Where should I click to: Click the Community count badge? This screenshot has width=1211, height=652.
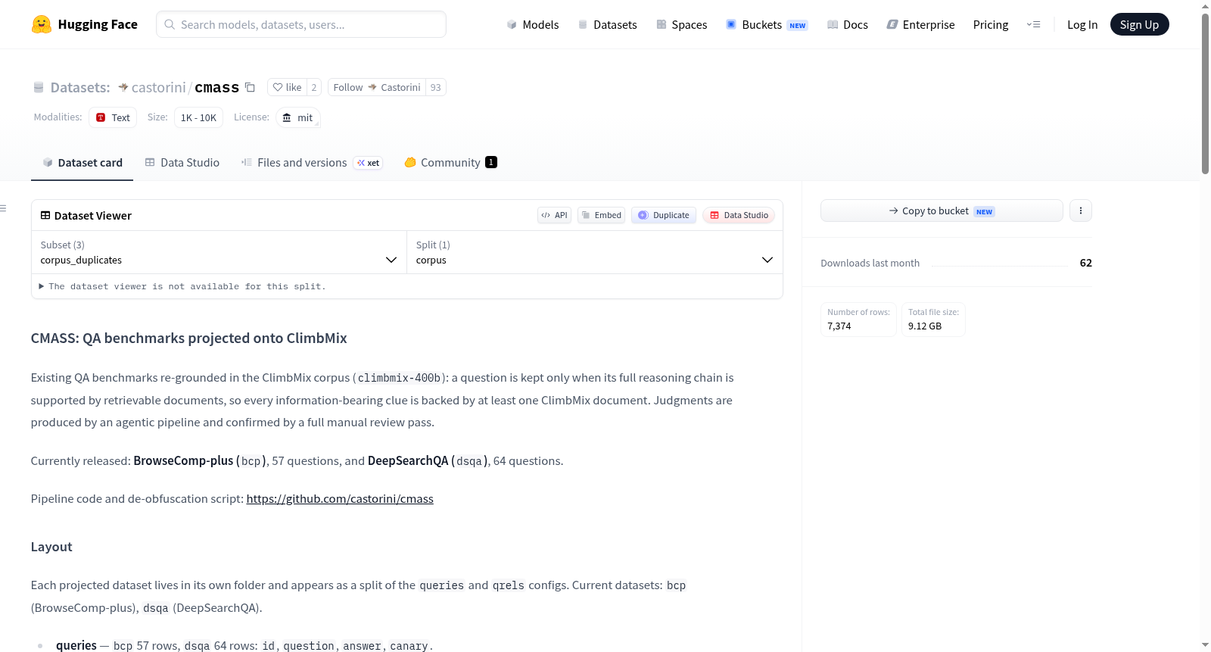[491, 162]
